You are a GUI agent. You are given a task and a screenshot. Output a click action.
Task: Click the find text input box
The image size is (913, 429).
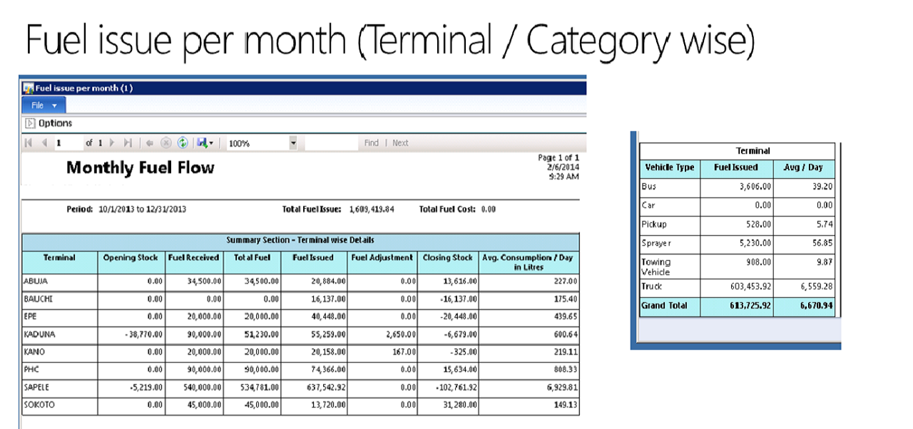[x=330, y=143]
